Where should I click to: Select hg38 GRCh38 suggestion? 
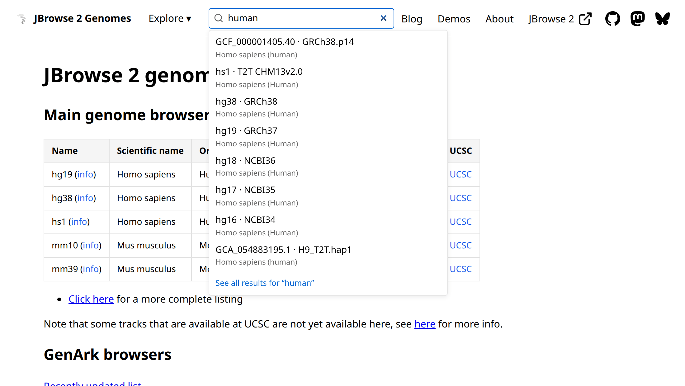click(x=328, y=107)
